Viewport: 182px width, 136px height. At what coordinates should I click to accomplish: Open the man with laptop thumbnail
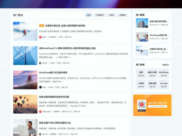pyautogui.click(x=25, y=128)
